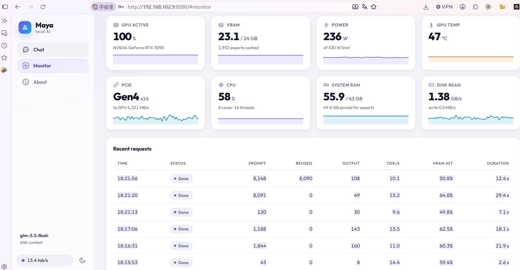Click the not-secure site info badge
The width and height of the screenshot is (520, 270).
tap(103, 7)
